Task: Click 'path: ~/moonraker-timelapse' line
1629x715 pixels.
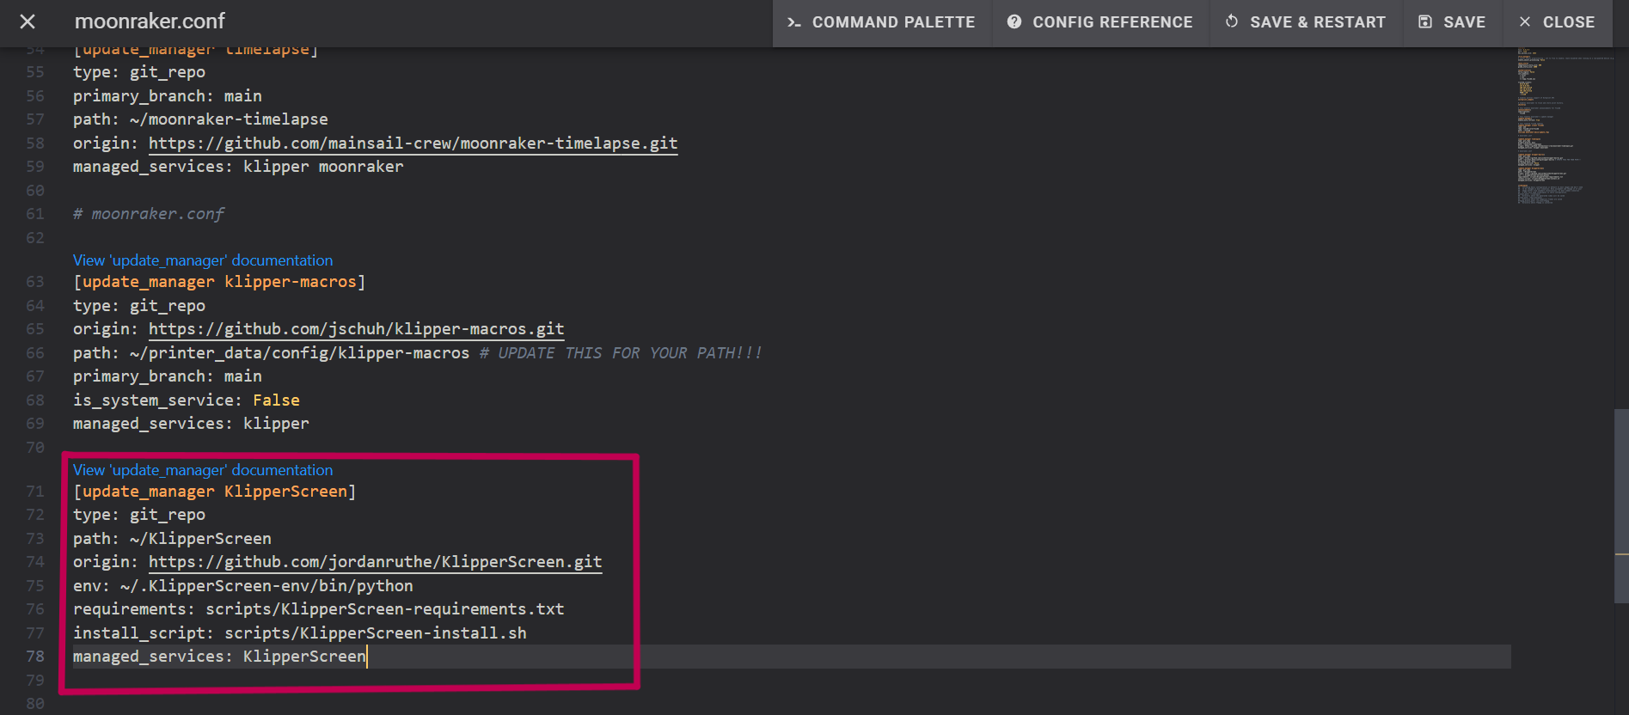Action: [x=200, y=119]
